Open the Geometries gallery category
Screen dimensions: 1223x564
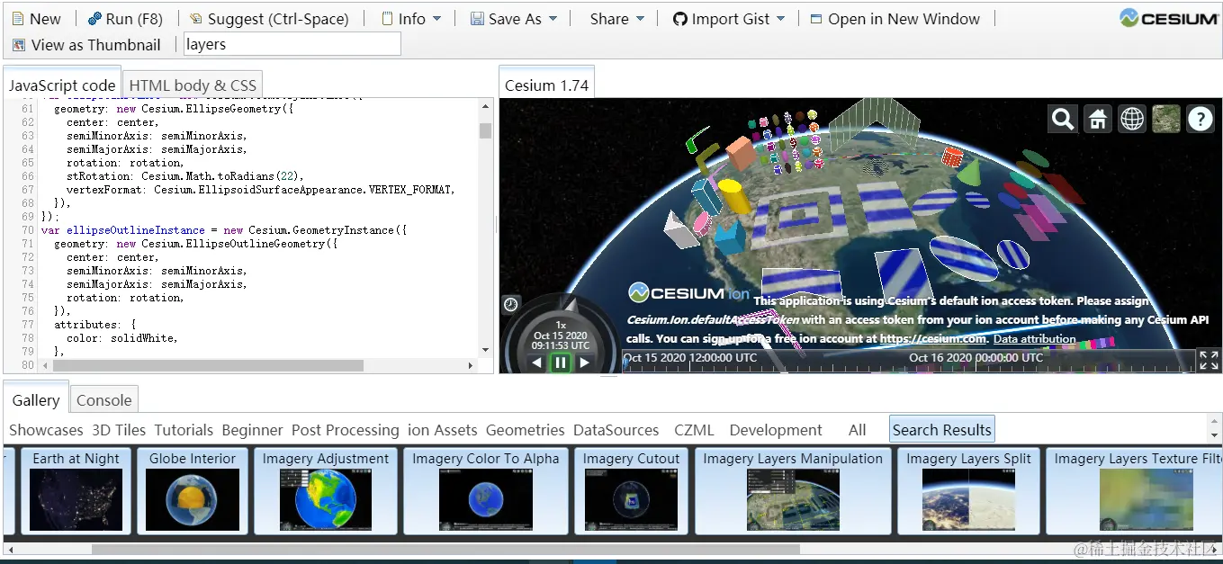coord(525,430)
